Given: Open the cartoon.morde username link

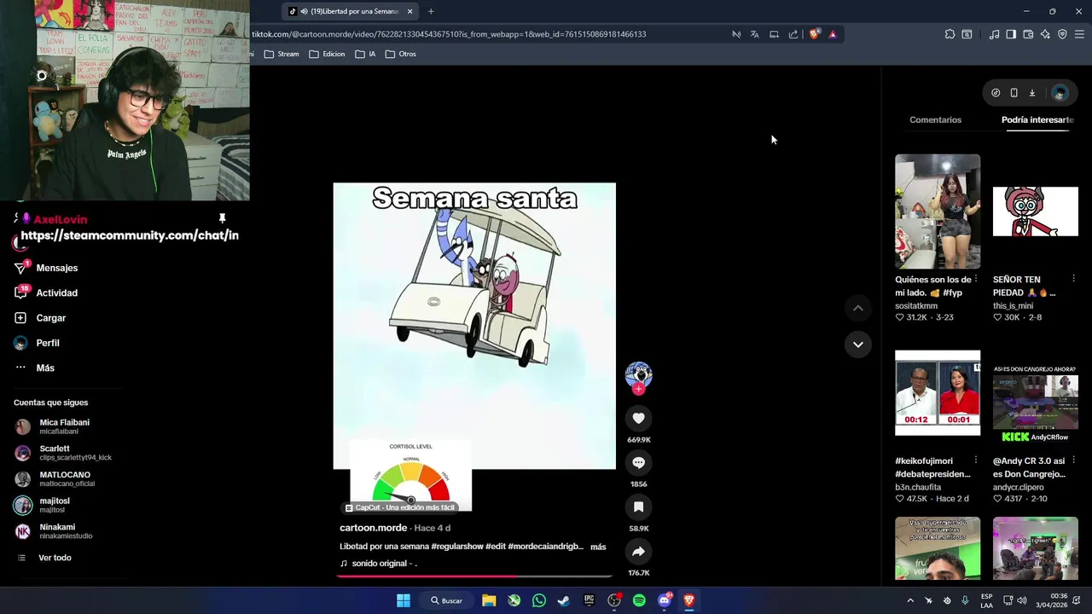Looking at the screenshot, I should pos(374,528).
